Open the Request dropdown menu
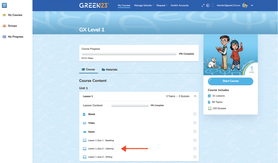The width and height of the screenshot is (278, 163). pos(162,5)
